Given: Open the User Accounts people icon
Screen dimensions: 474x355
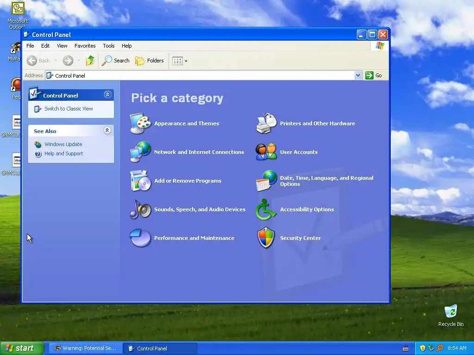Looking at the screenshot, I should [266, 152].
